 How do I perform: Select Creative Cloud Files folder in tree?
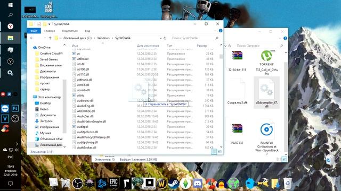49,53
